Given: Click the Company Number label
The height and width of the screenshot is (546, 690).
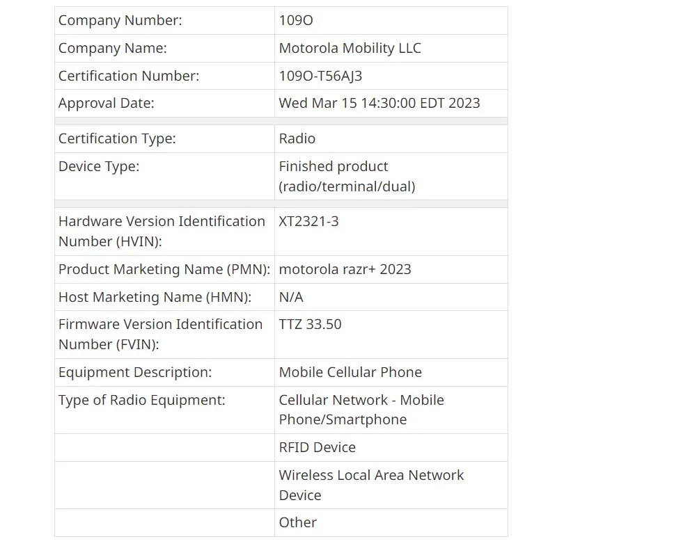Looking at the screenshot, I should (x=120, y=20).
